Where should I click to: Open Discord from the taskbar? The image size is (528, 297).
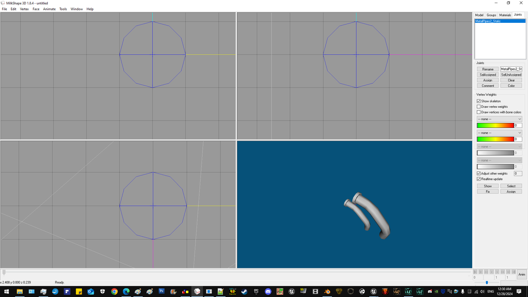tap(268, 291)
